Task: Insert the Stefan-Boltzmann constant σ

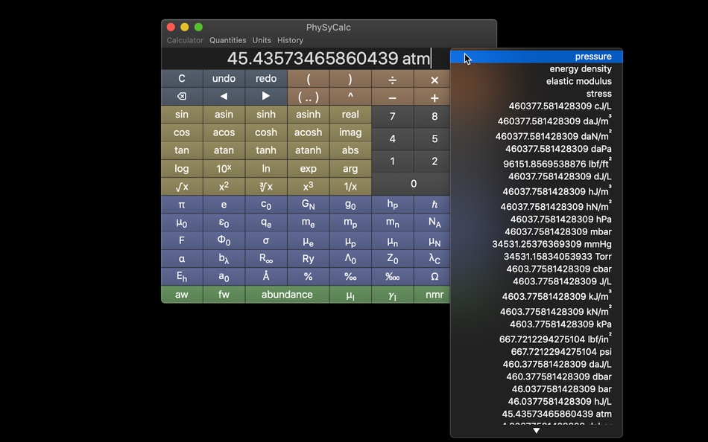Action: 266,240
